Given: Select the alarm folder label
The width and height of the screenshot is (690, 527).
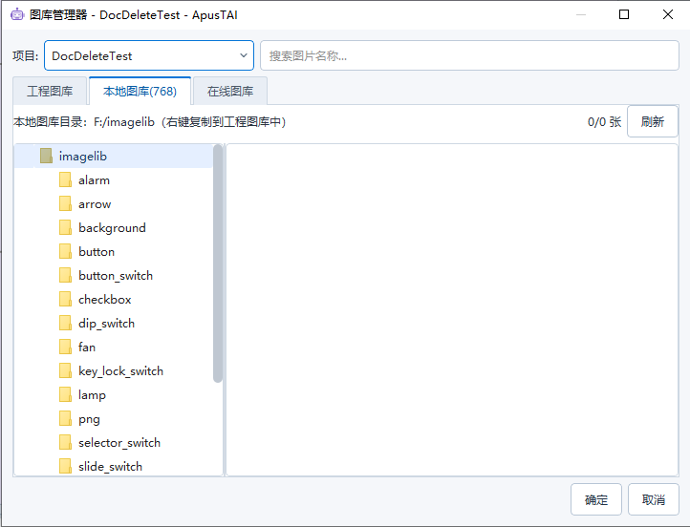Looking at the screenshot, I should [95, 180].
